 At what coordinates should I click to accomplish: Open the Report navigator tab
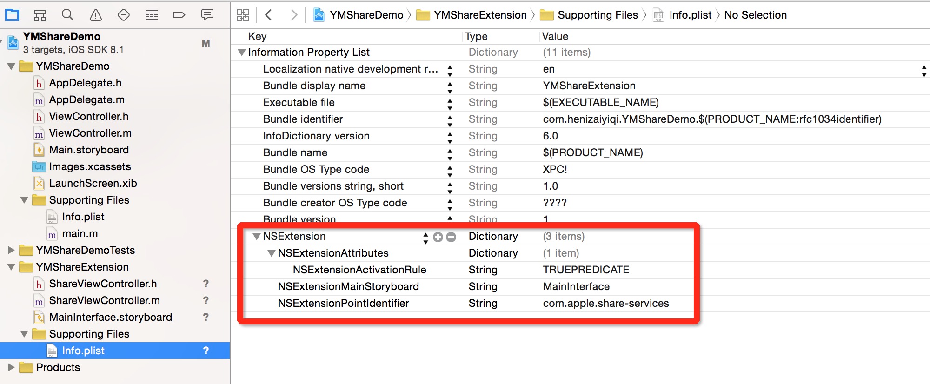207,14
